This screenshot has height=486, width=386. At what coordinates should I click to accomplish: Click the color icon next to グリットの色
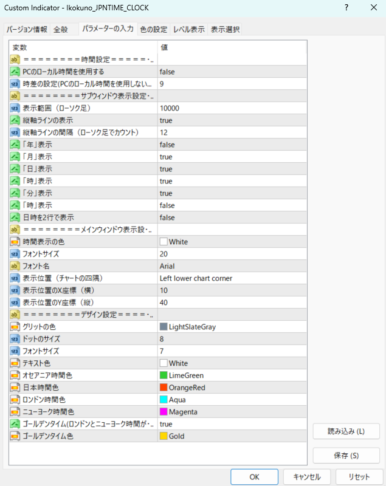(x=16, y=327)
